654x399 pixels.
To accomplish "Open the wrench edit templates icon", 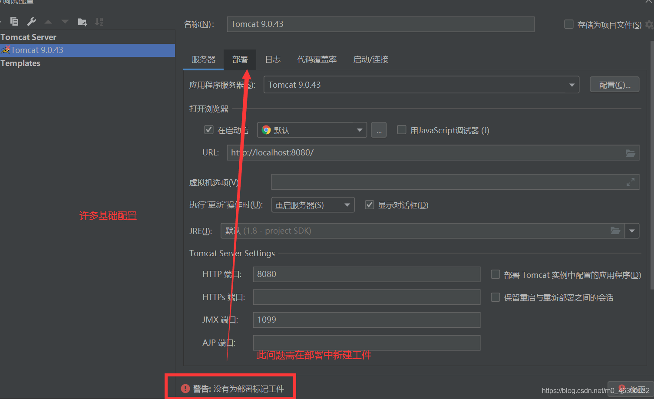I will [x=31, y=21].
